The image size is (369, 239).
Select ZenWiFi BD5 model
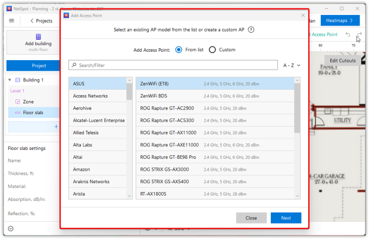215,96
